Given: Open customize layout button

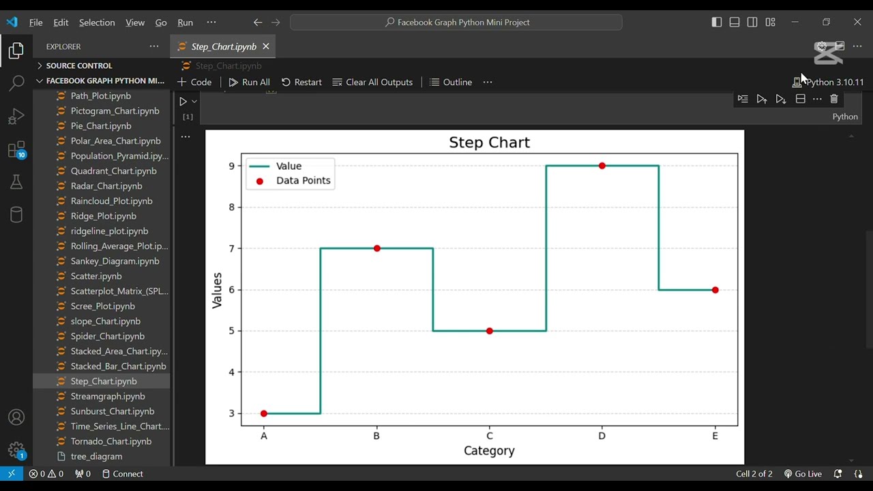Looking at the screenshot, I should pos(770,23).
